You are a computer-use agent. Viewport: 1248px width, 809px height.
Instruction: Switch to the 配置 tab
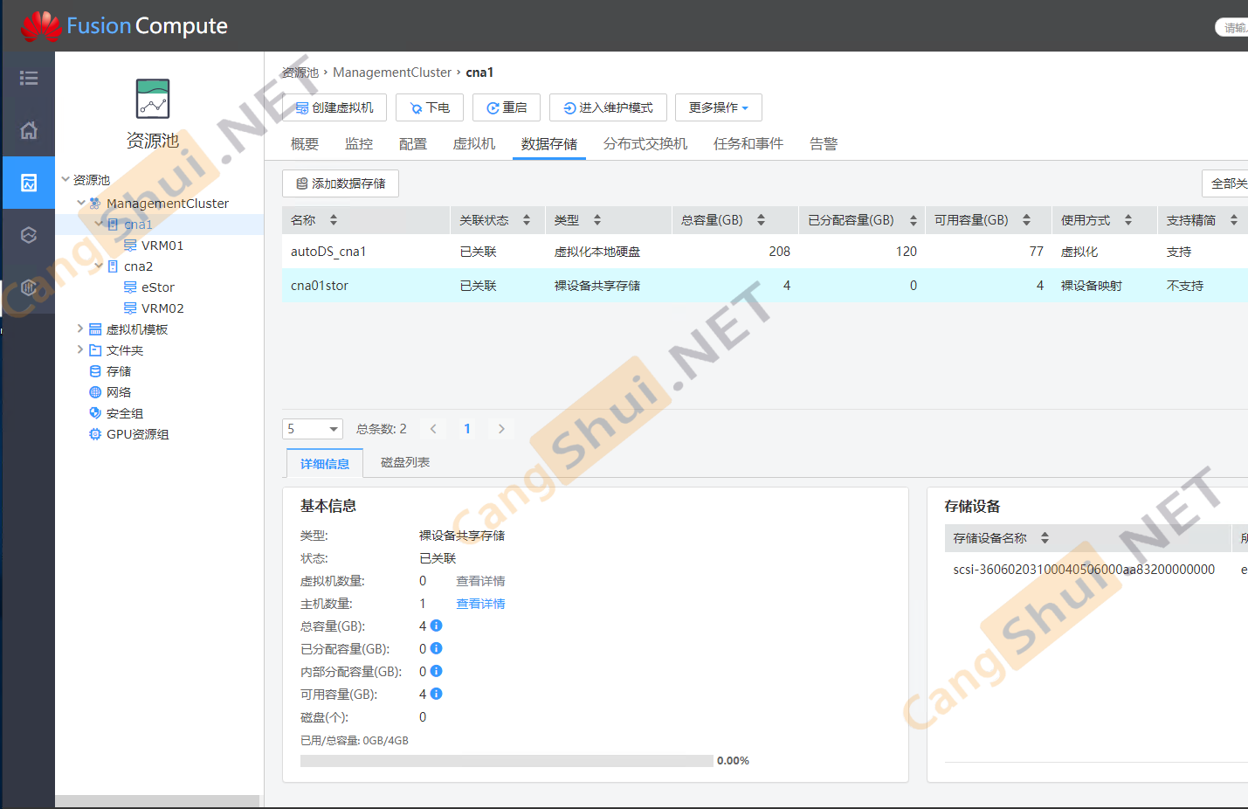[x=413, y=144]
